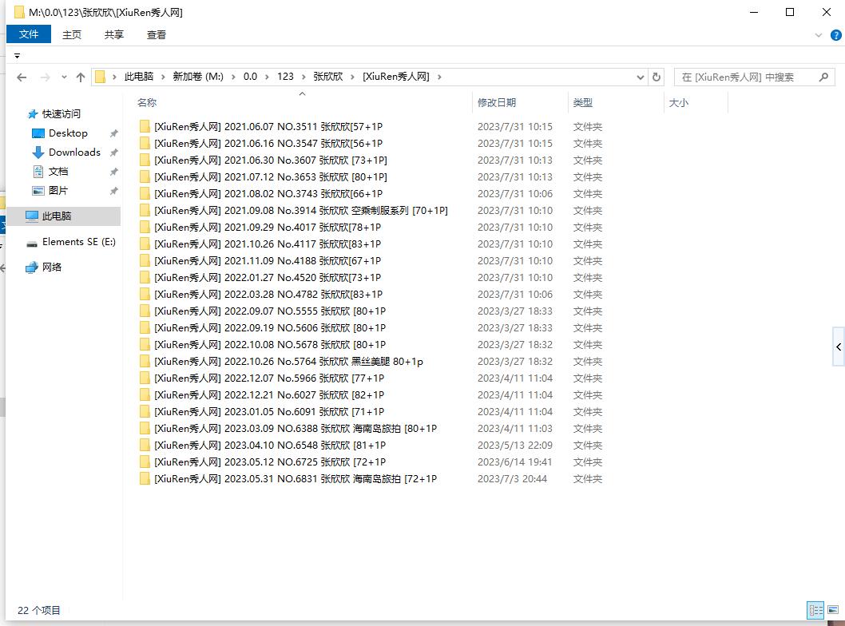This screenshot has height=626, width=845.
Task: Open Desktop in the navigation pane
Action: (68, 133)
